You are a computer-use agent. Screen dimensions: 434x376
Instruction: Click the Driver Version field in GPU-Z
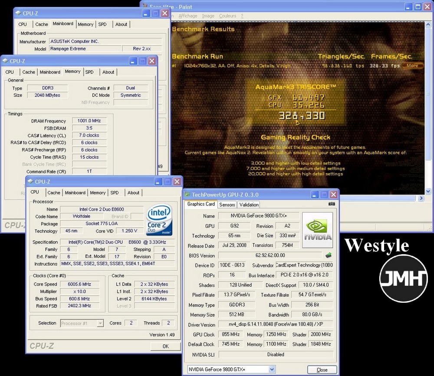(276, 324)
